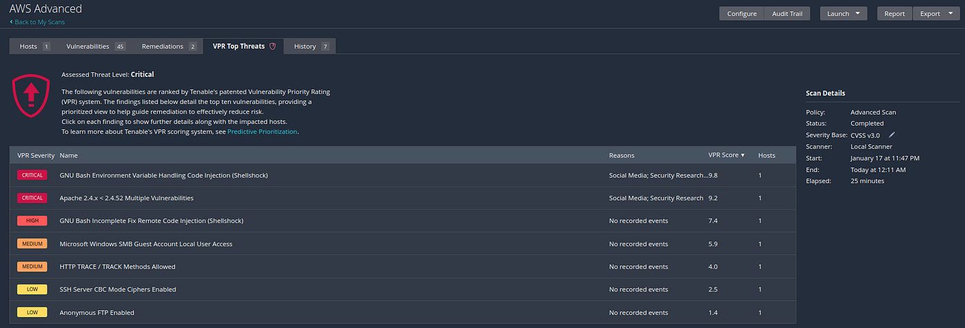965x328 pixels.
Task: Open the Remediations tab
Action: (x=169, y=46)
